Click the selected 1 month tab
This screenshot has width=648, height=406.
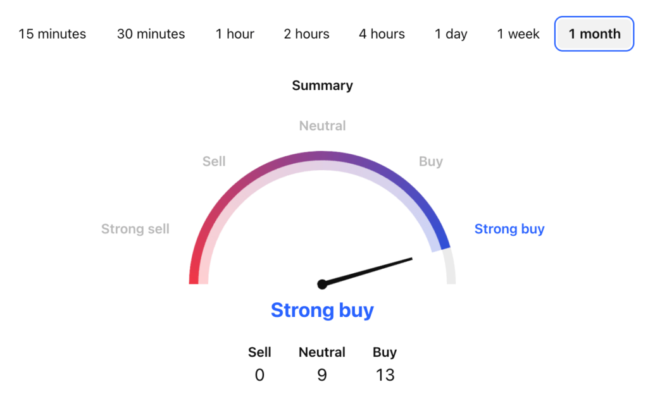(594, 34)
